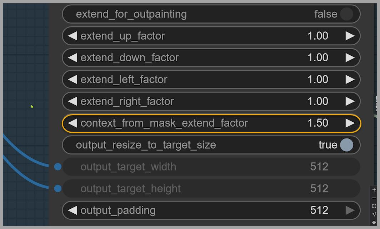
Task: Increase extend_up_factor with right arrow
Action: coord(350,36)
